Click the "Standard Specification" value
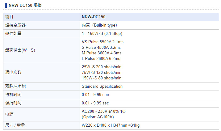Screen dimensions: 221x131 point(102,87)
